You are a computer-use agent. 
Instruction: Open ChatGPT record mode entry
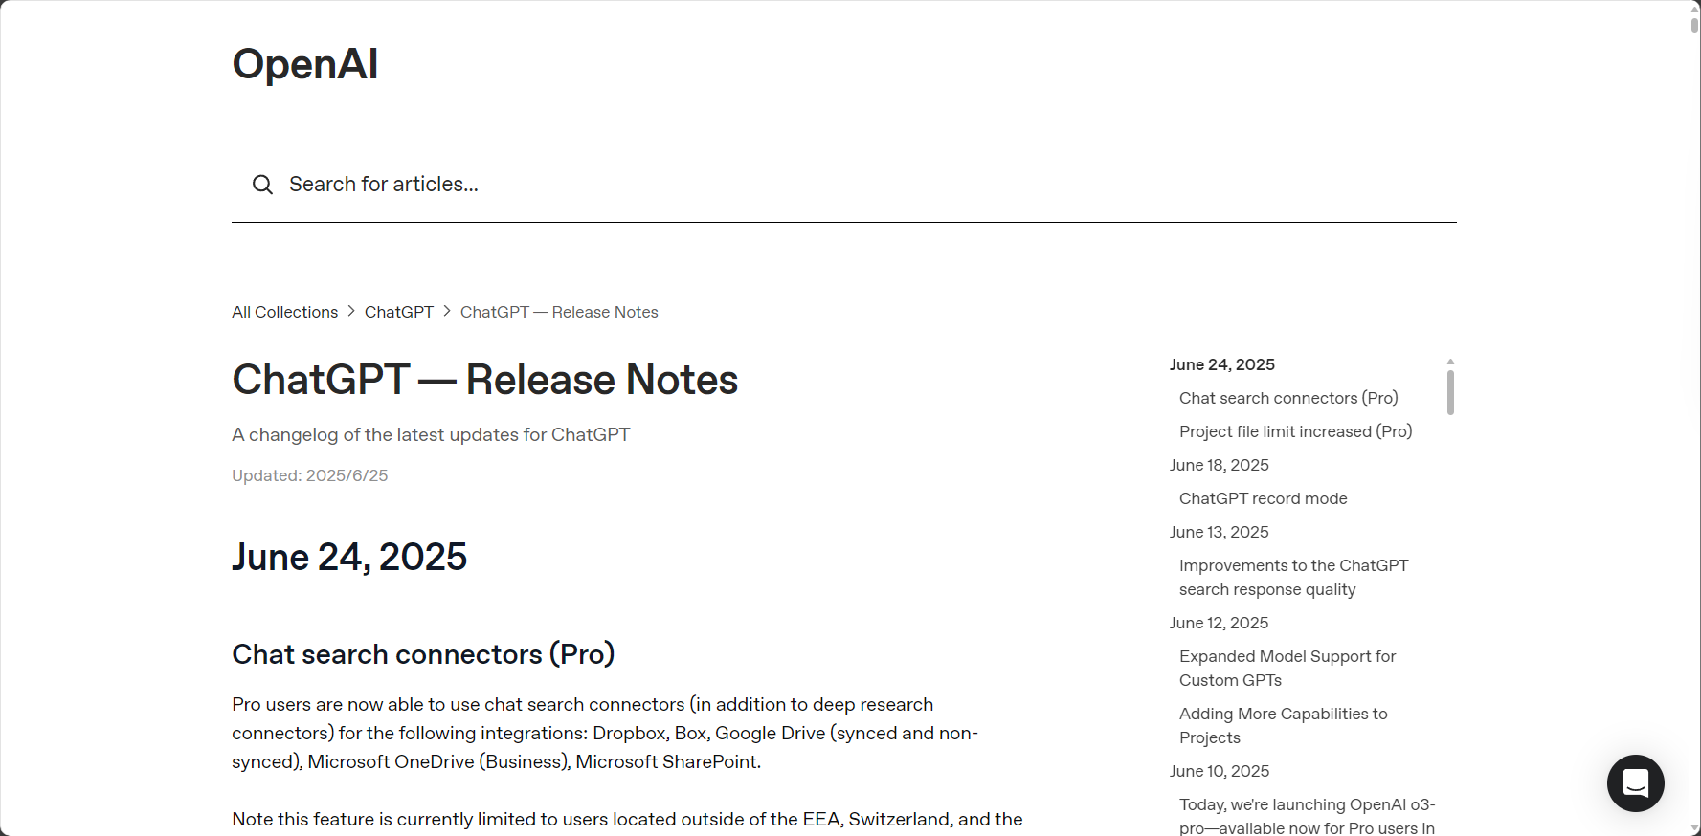coord(1264,498)
